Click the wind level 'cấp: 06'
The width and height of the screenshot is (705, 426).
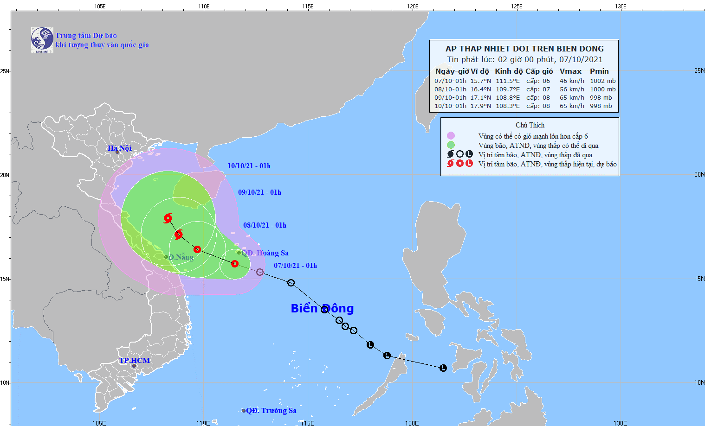pyautogui.click(x=538, y=81)
